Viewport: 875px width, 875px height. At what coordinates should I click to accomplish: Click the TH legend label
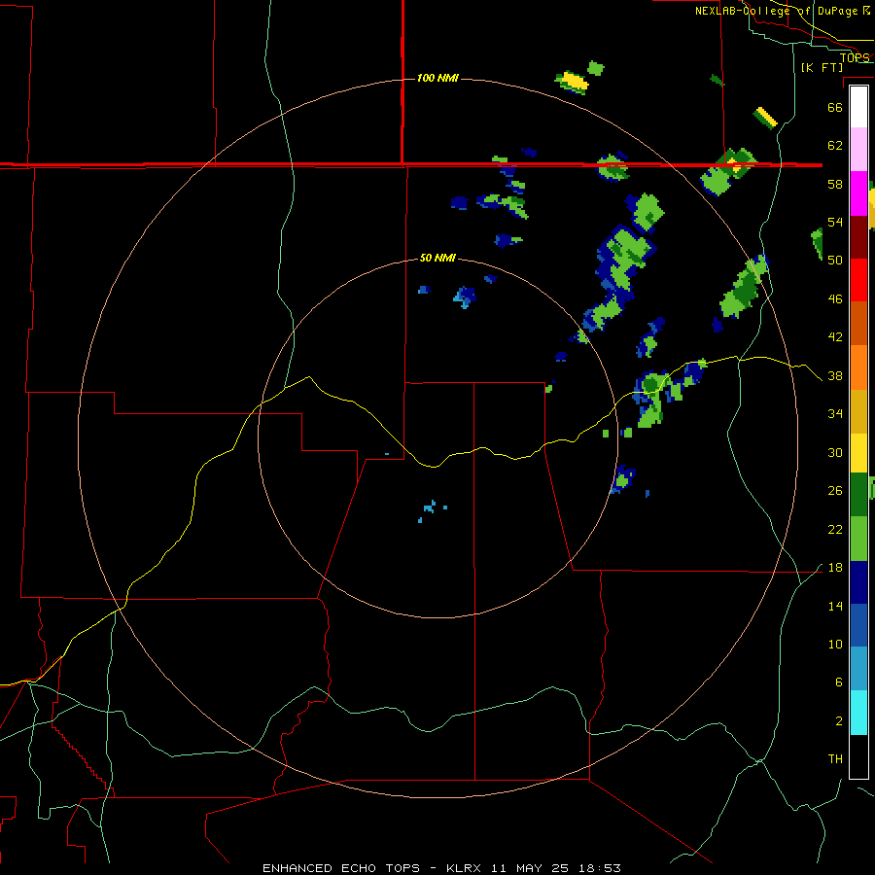point(835,759)
